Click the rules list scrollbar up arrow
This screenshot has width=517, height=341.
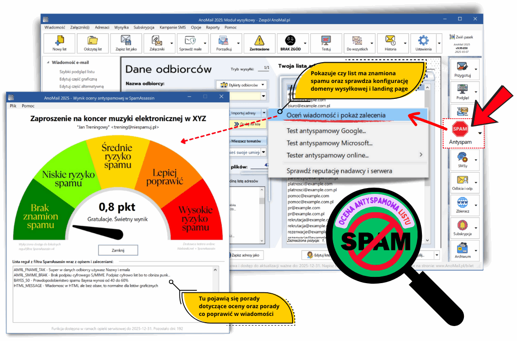(x=215, y=270)
